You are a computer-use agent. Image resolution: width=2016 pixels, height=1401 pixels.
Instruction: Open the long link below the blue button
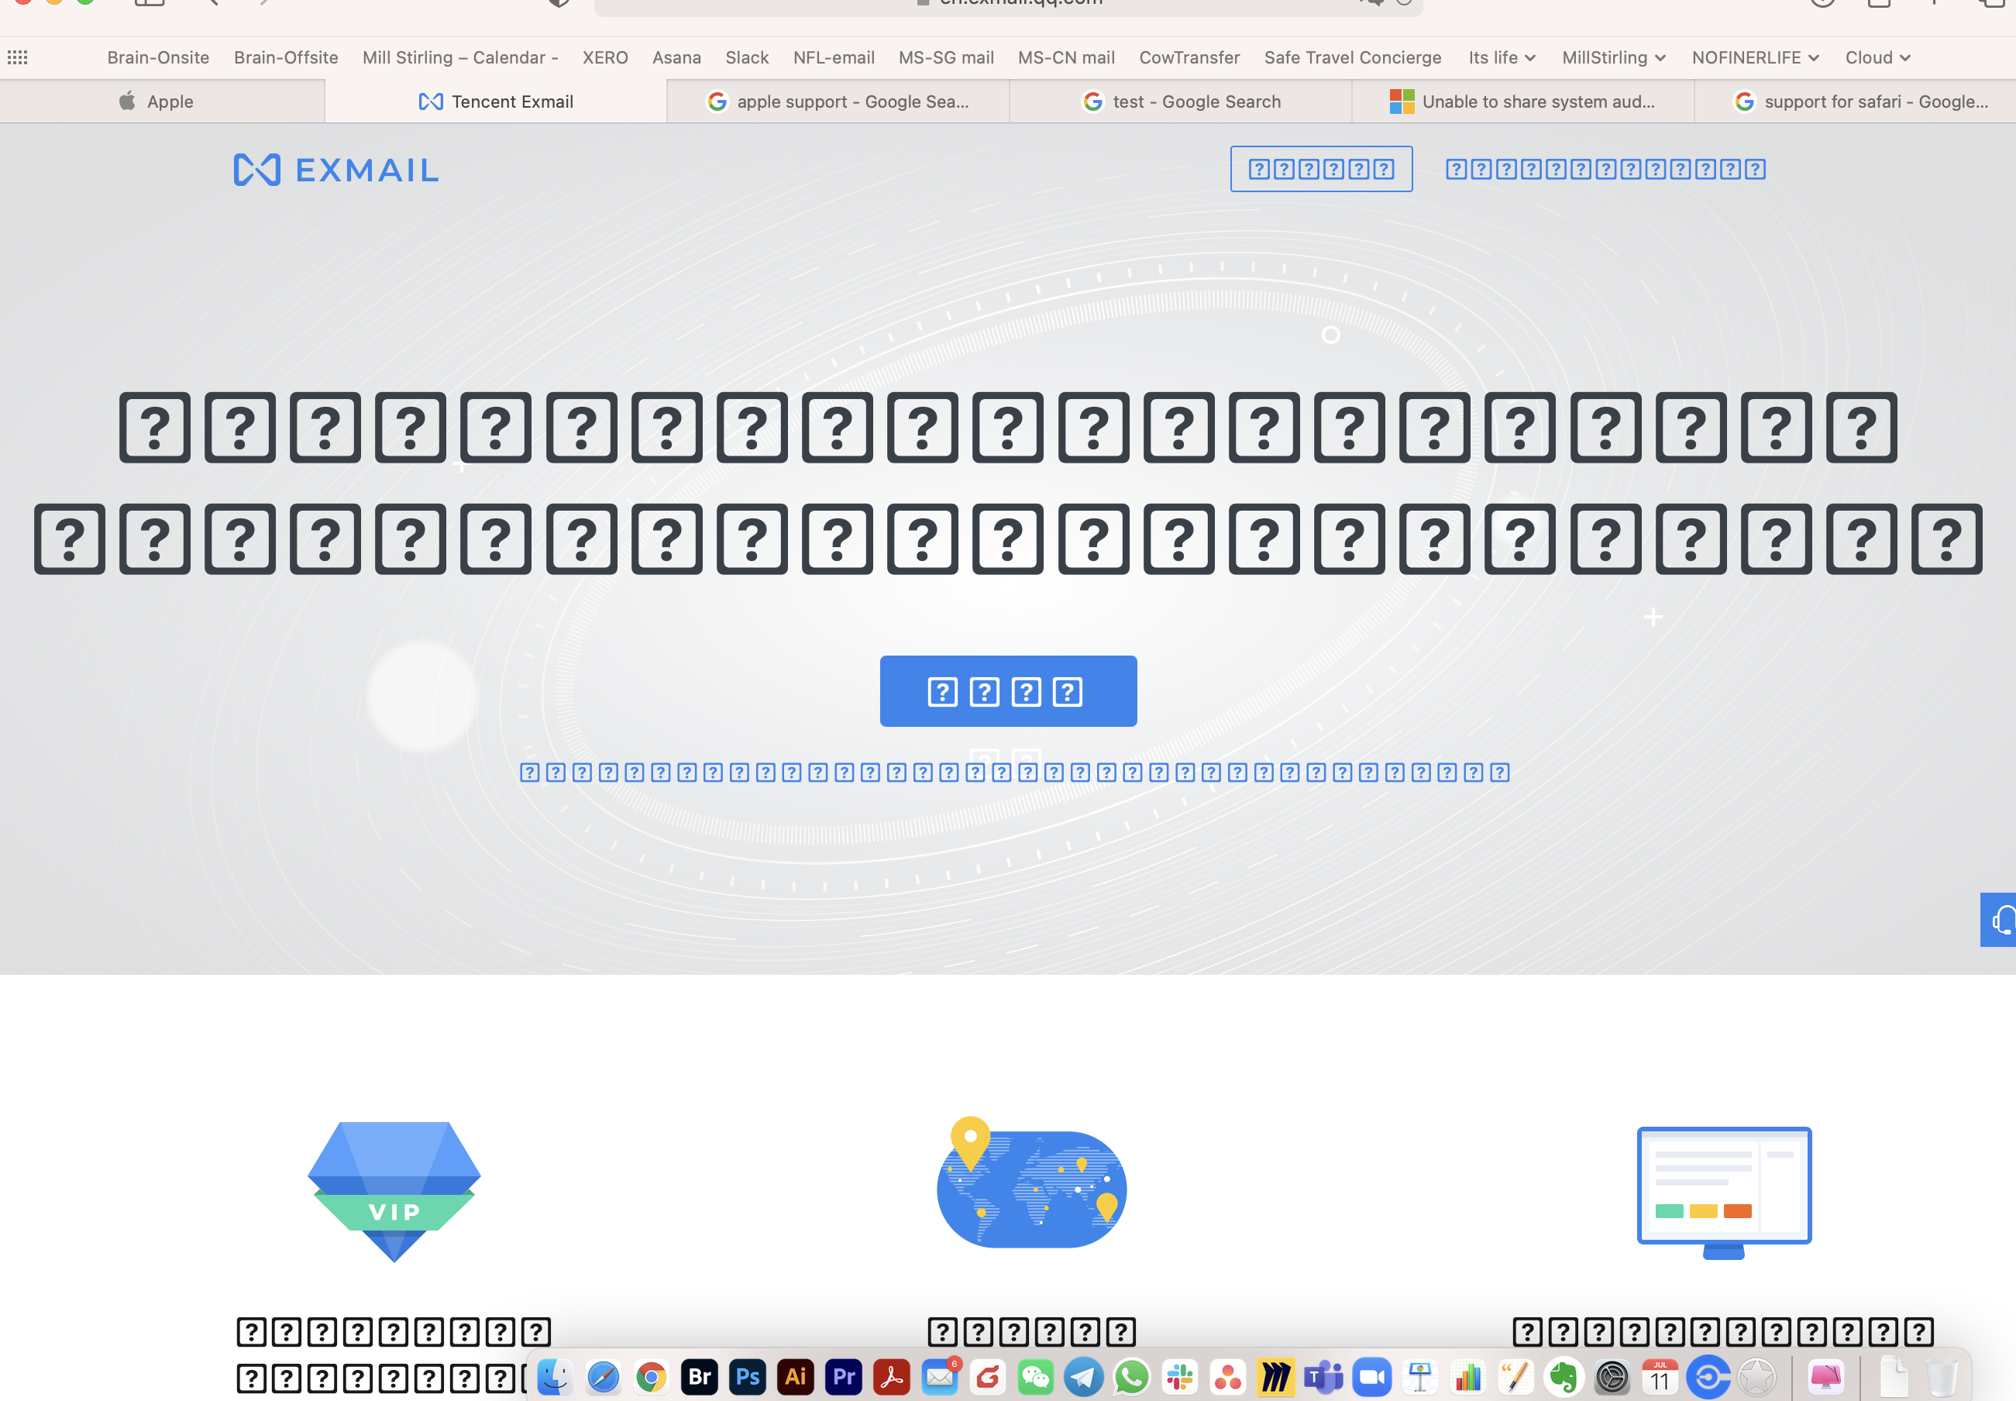coord(1014,773)
